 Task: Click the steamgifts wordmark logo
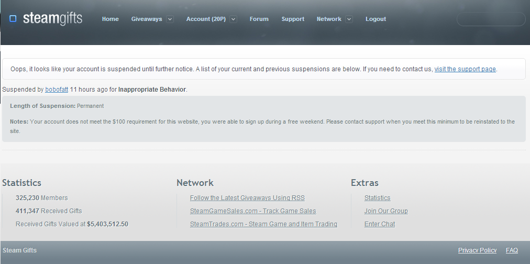coord(52,18)
